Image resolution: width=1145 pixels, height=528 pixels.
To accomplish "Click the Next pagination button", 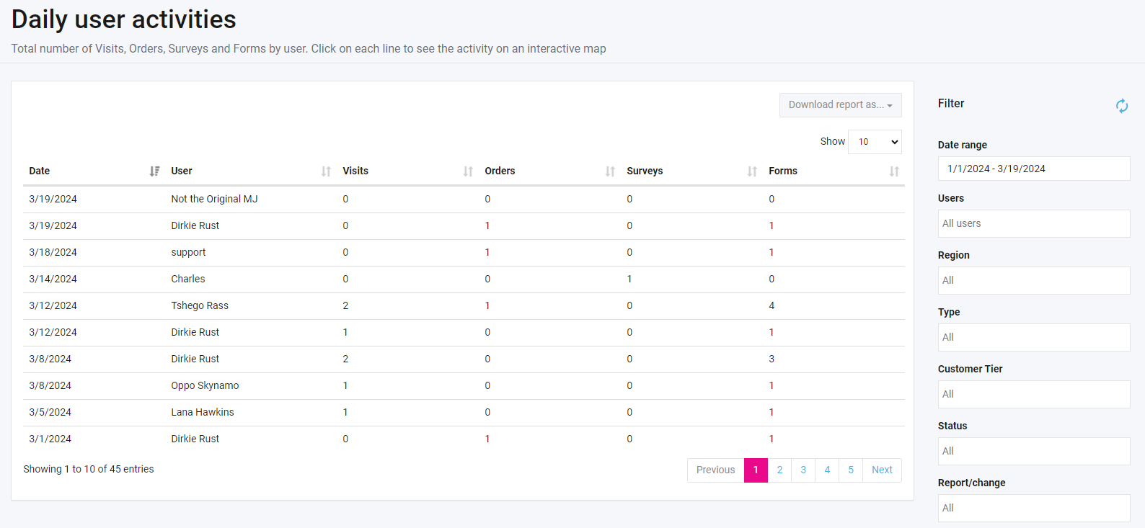I will click(882, 470).
